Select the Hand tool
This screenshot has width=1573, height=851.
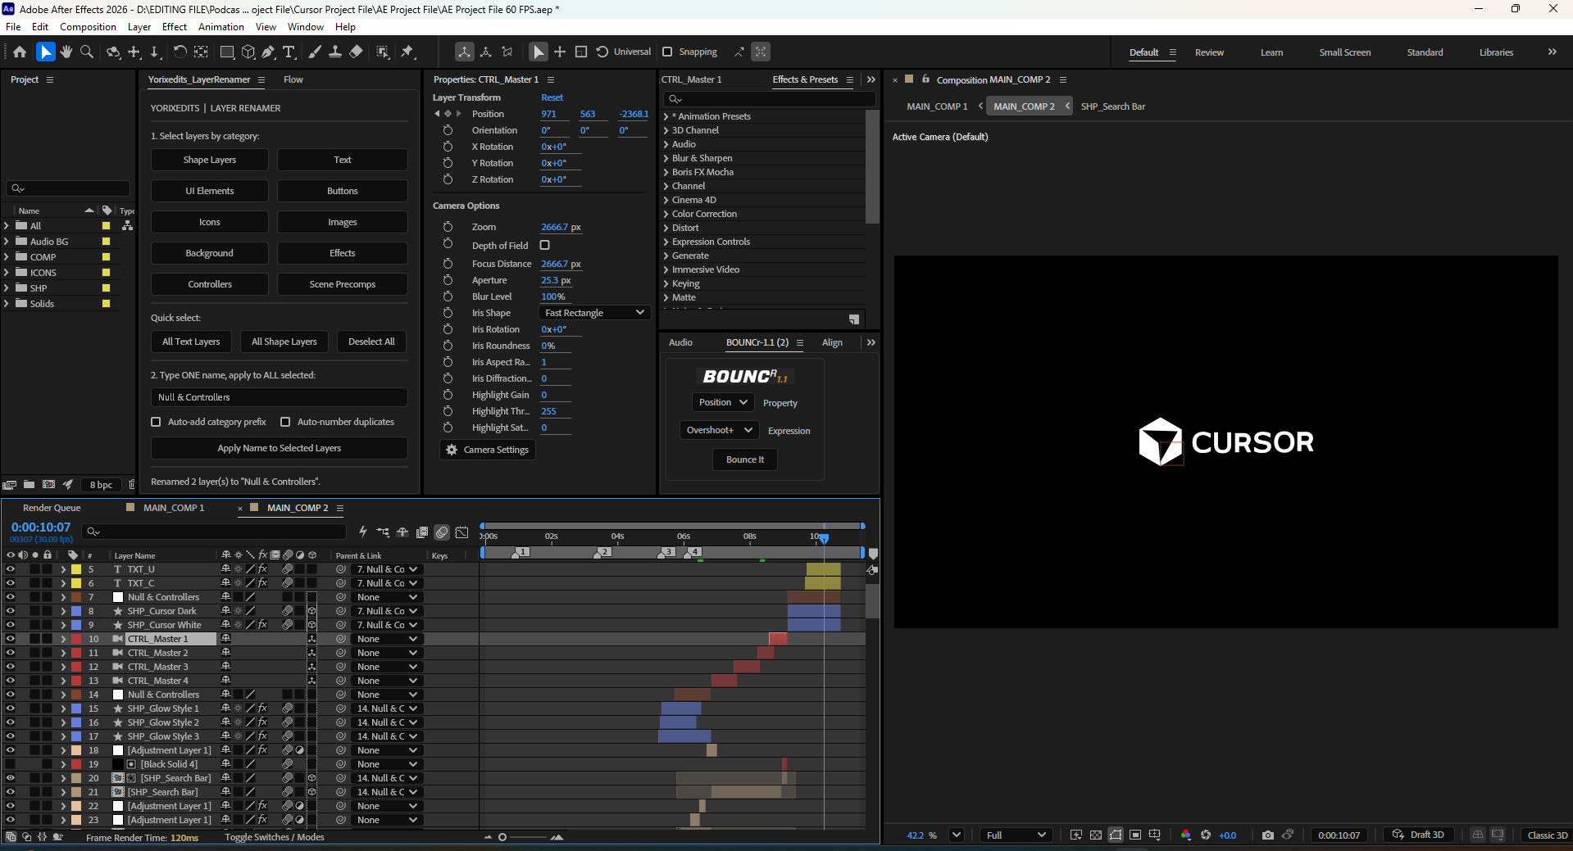(x=66, y=52)
